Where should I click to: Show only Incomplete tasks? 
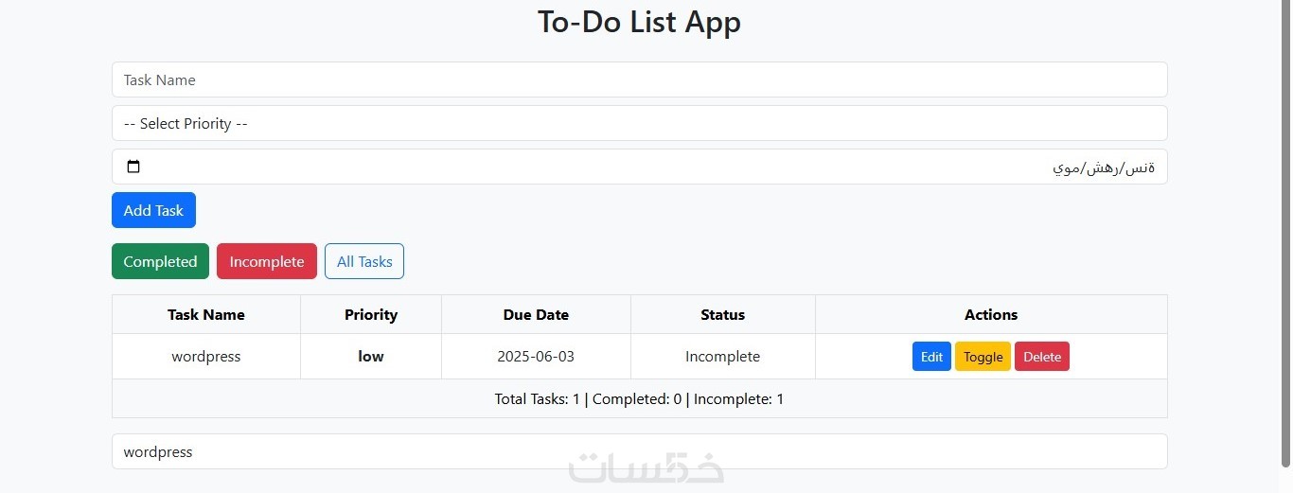pos(267,262)
